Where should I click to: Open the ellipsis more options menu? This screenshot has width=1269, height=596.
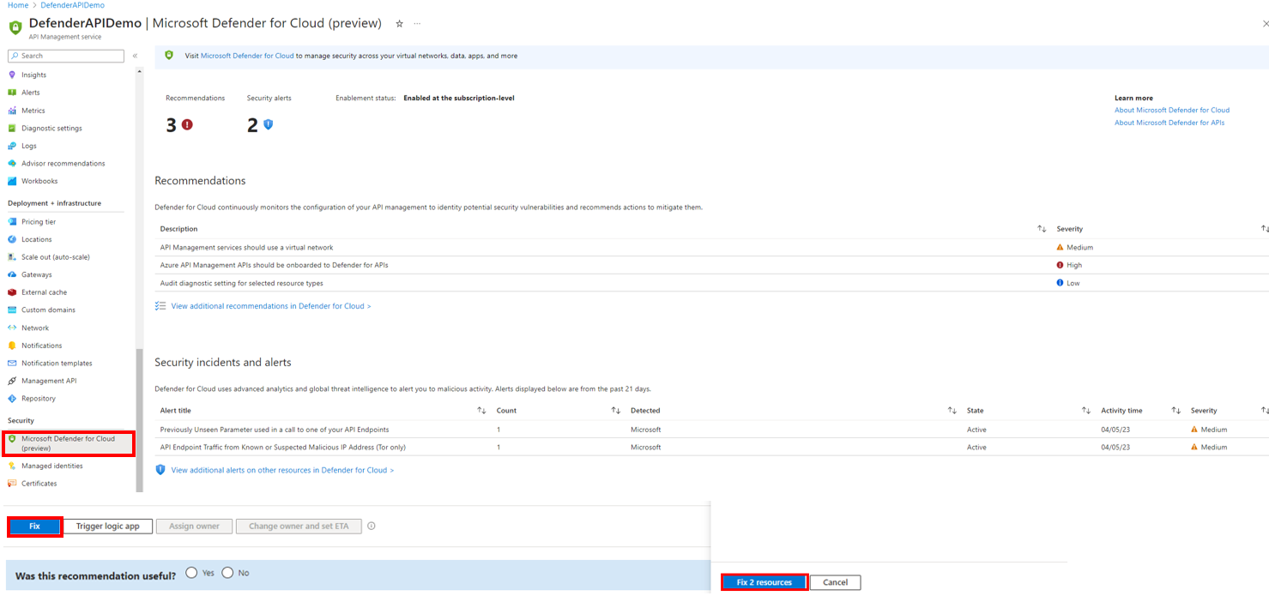tap(418, 24)
